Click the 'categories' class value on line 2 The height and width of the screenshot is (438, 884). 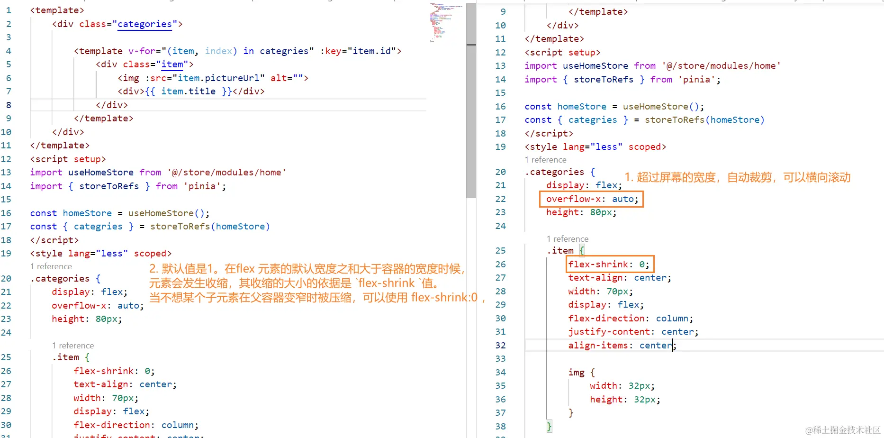tap(144, 24)
